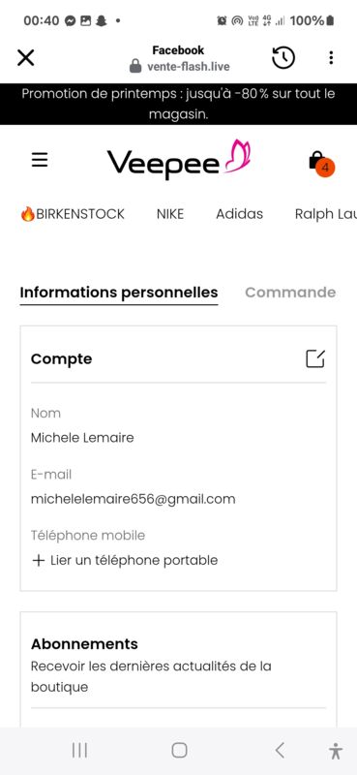Select the Informations personnelles tab
357x775 pixels.
119,293
